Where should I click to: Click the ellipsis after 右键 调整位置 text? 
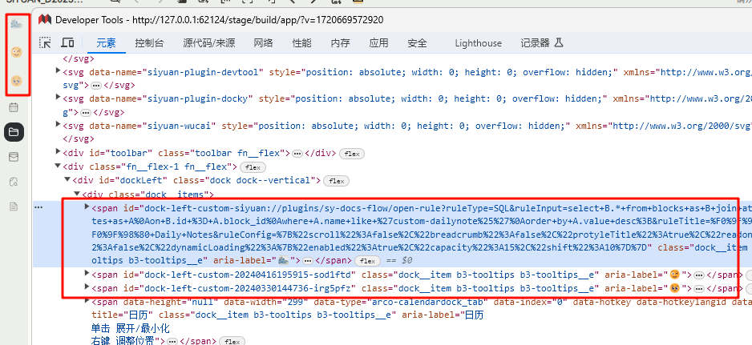[x=172, y=342]
